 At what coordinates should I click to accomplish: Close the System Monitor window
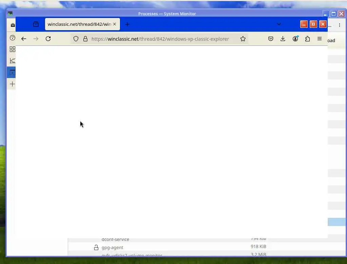click(342, 14)
